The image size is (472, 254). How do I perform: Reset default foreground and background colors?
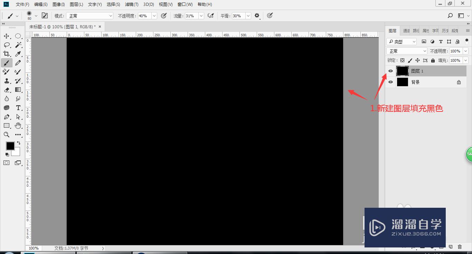point(7,155)
